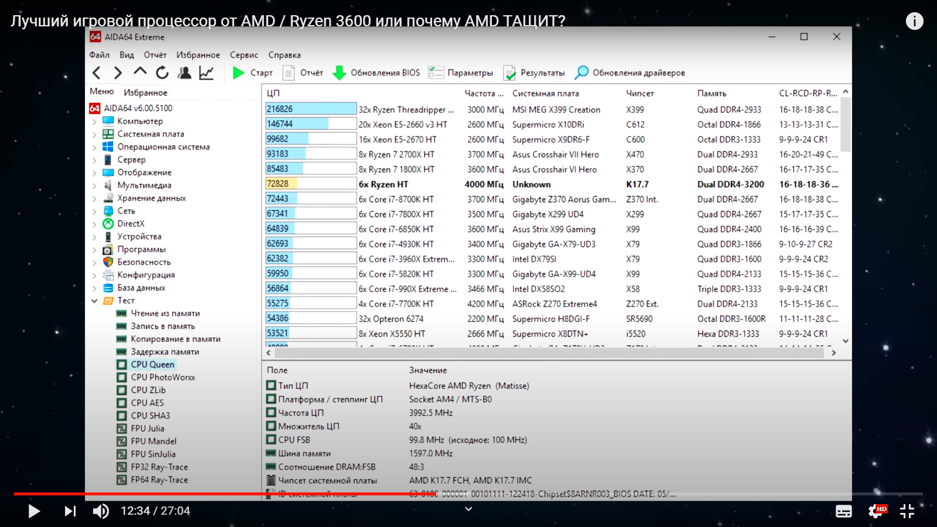Select the Сеть tree item
This screenshot has width=937, height=527.
(119, 211)
